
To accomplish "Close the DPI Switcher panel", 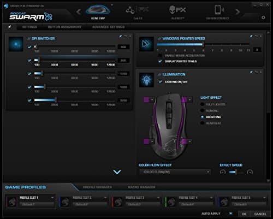I will (130, 36).
